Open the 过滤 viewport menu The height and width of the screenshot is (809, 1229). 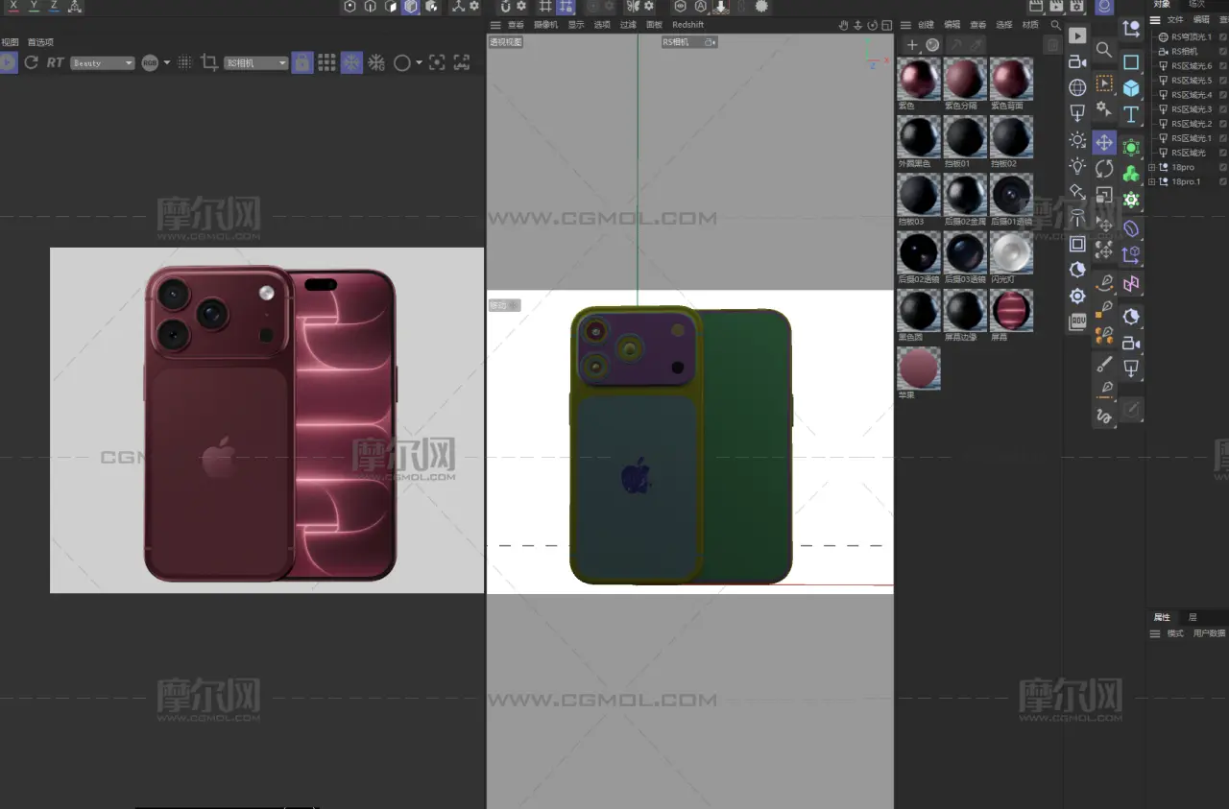tap(628, 25)
